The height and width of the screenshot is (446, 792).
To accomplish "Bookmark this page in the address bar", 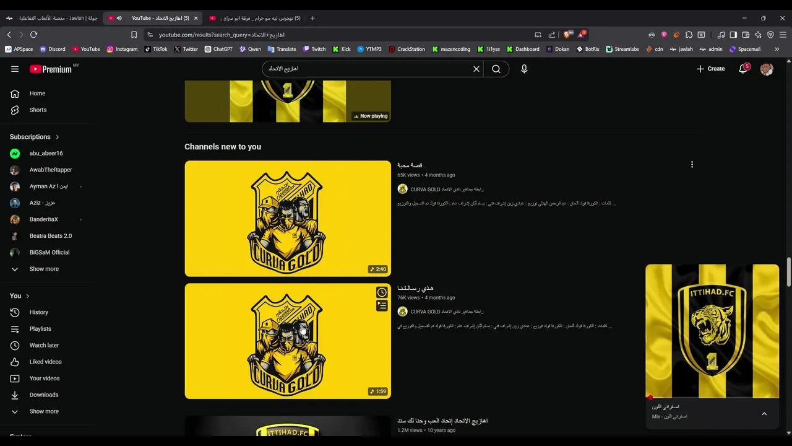I will pos(134,35).
